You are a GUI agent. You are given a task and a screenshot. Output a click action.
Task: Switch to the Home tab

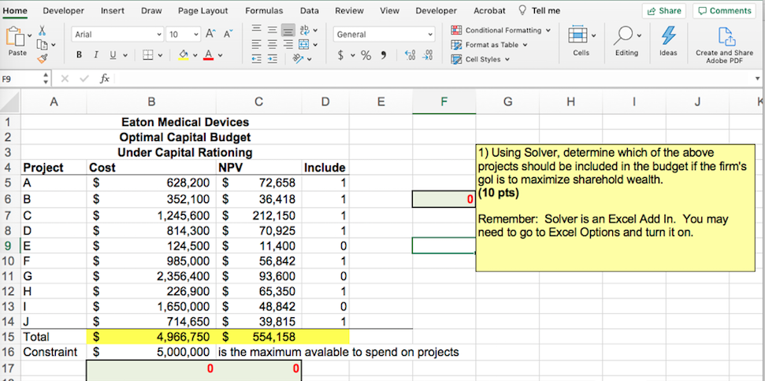click(15, 11)
